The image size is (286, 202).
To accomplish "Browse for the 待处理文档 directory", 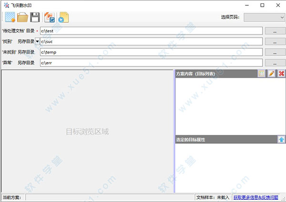I will click(275, 31).
